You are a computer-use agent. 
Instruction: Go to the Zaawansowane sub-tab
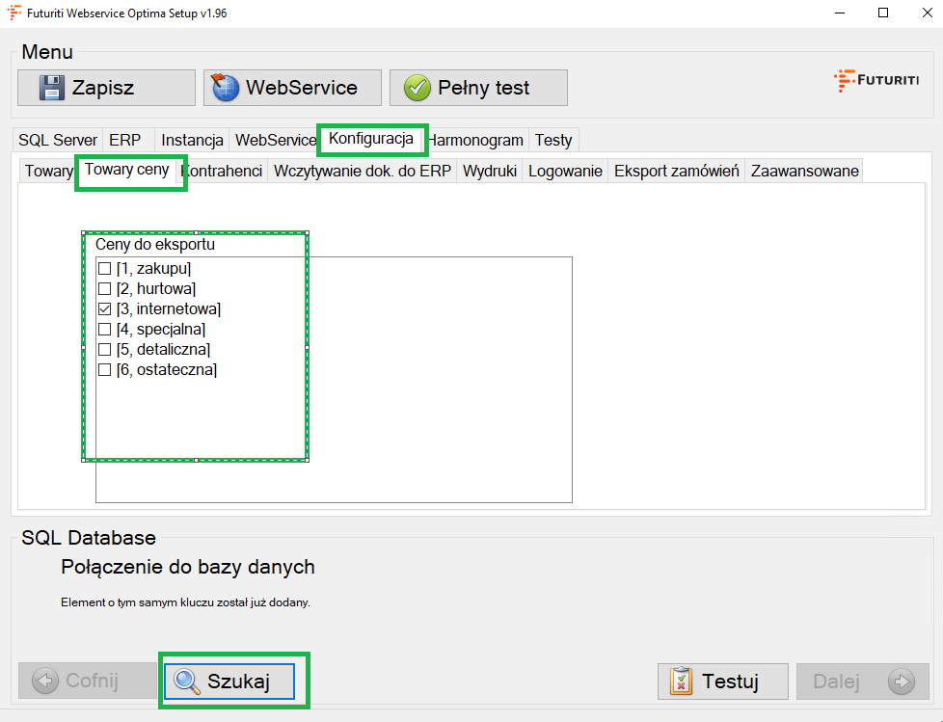point(804,171)
